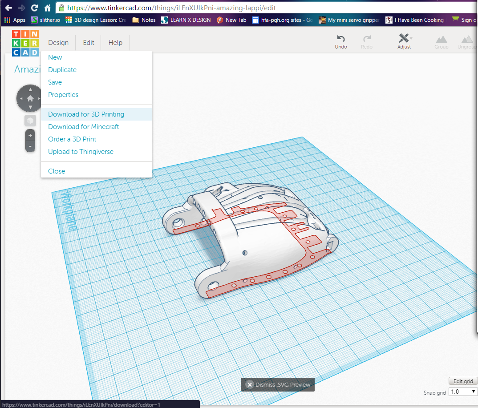Viewport: 478px width, 408px height.
Task: Click the X on Dismiss SVG Preview
Action: pos(250,384)
